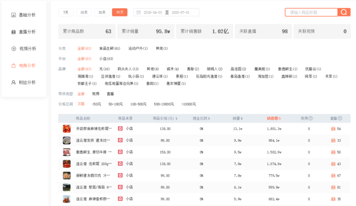The image size is (356, 206).
Task: Filter category by 运动户外(1)
Action: click(x=138, y=48)
